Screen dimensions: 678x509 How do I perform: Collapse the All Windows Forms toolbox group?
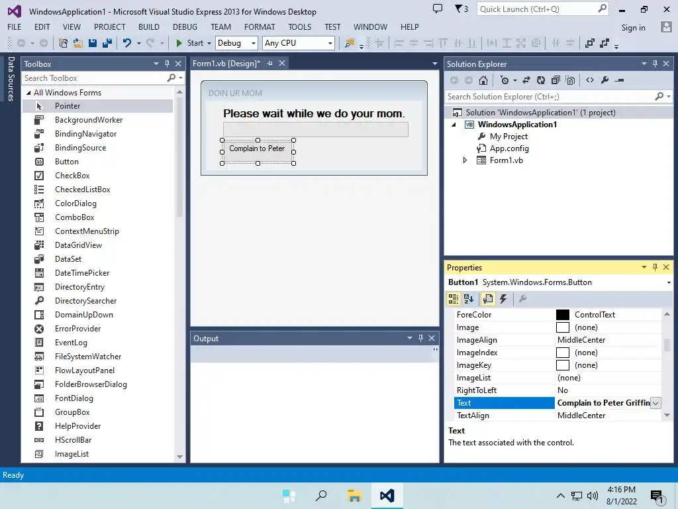28,93
